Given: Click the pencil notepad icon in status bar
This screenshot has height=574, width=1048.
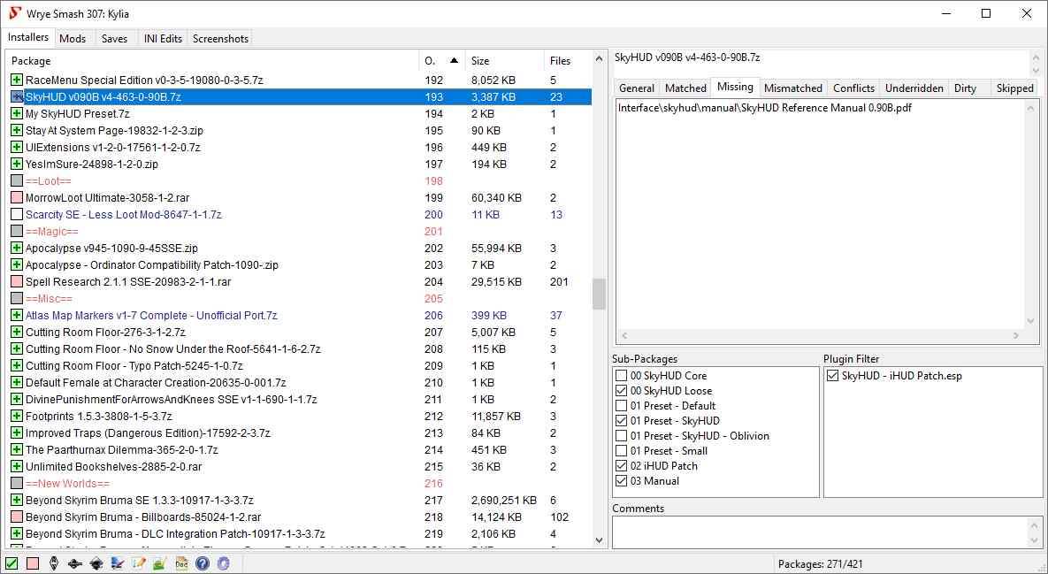Looking at the screenshot, I should tap(139, 563).
